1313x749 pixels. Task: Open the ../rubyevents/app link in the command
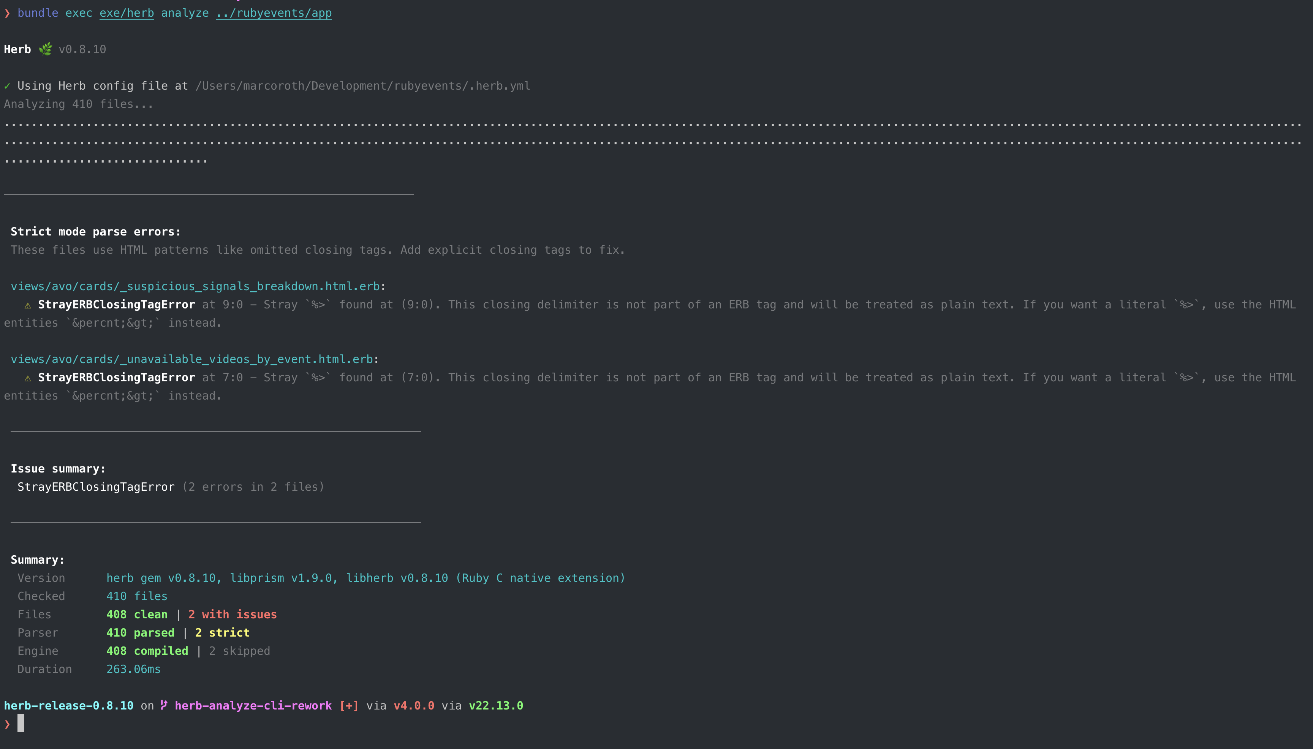click(x=274, y=13)
